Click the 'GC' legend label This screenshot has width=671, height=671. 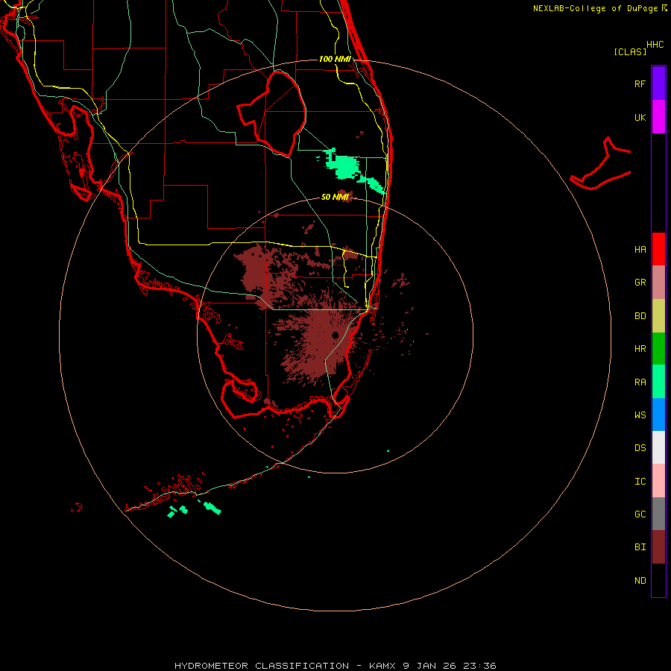(x=640, y=514)
